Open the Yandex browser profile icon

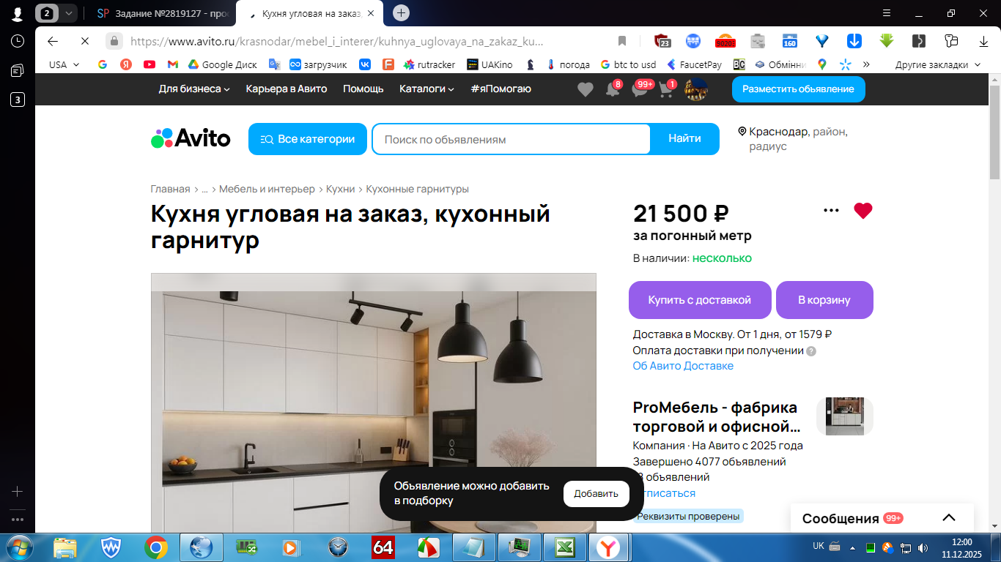click(x=17, y=13)
